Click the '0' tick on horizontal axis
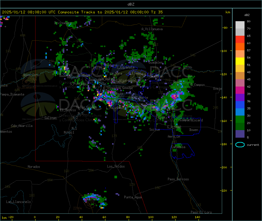The image size is (262, 221). click(35, 217)
